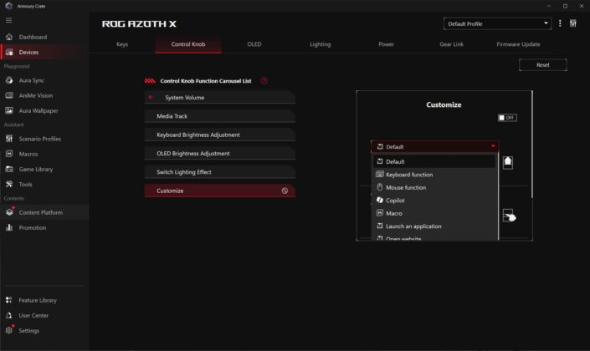The image size is (590, 351).
Task: Click the Reset button
Action: point(542,64)
